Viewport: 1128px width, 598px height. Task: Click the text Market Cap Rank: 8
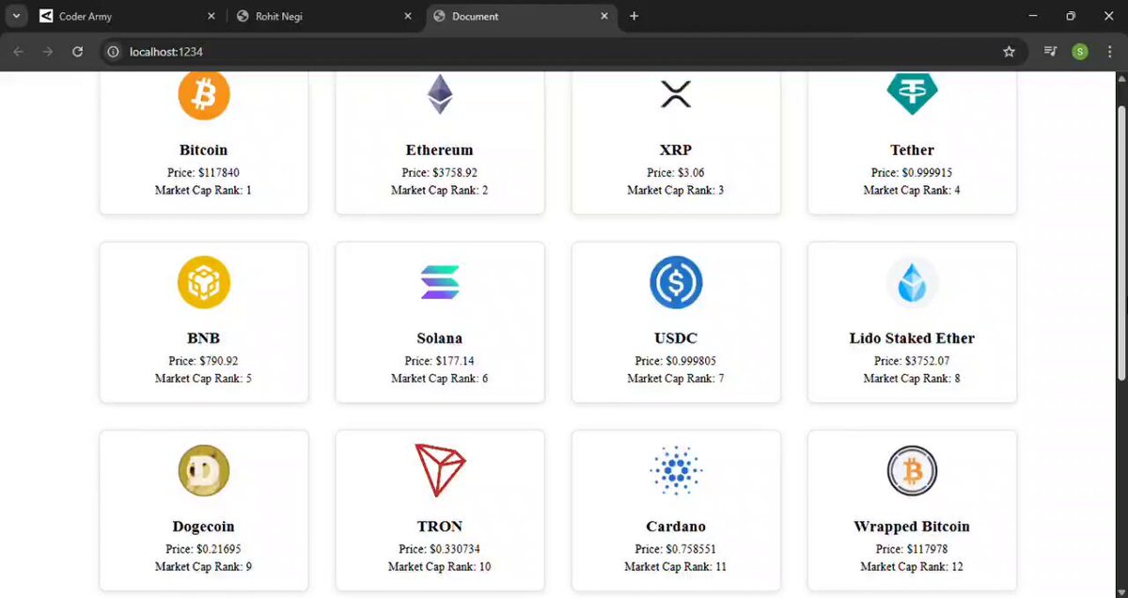tap(912, 379)
